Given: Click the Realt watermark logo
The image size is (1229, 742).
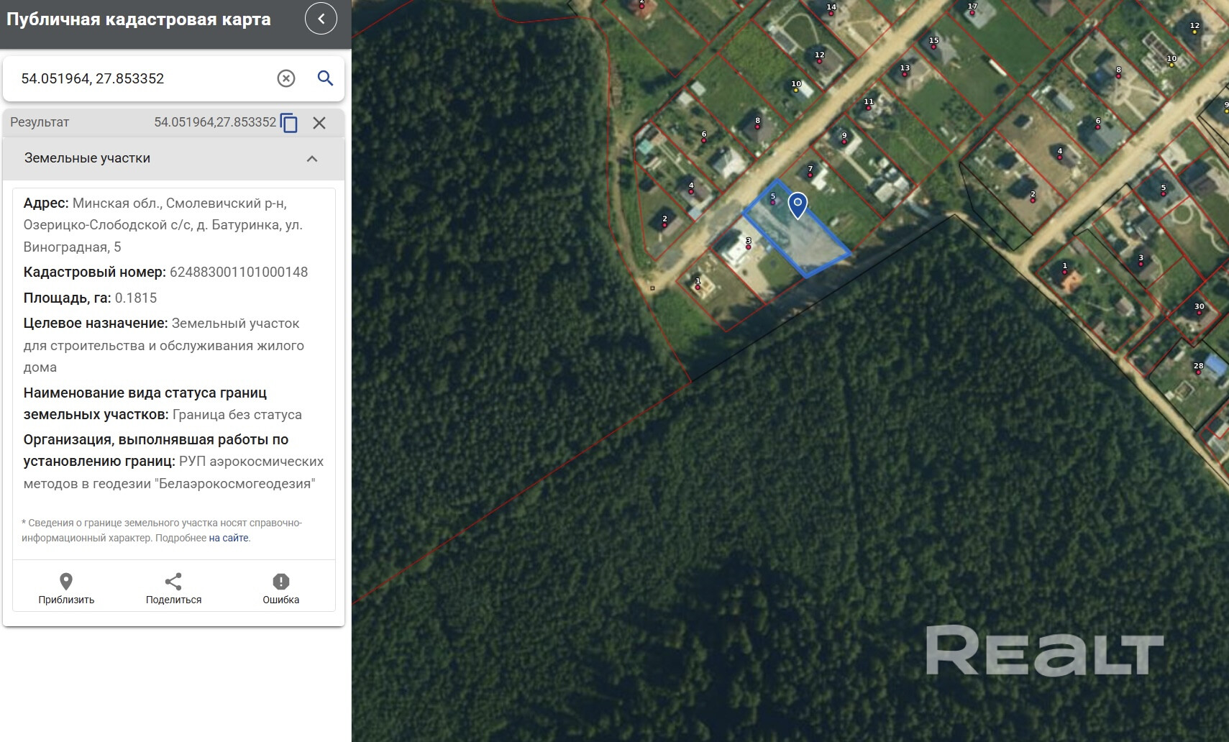Looking at the screenshot, I should point(1044,651).
